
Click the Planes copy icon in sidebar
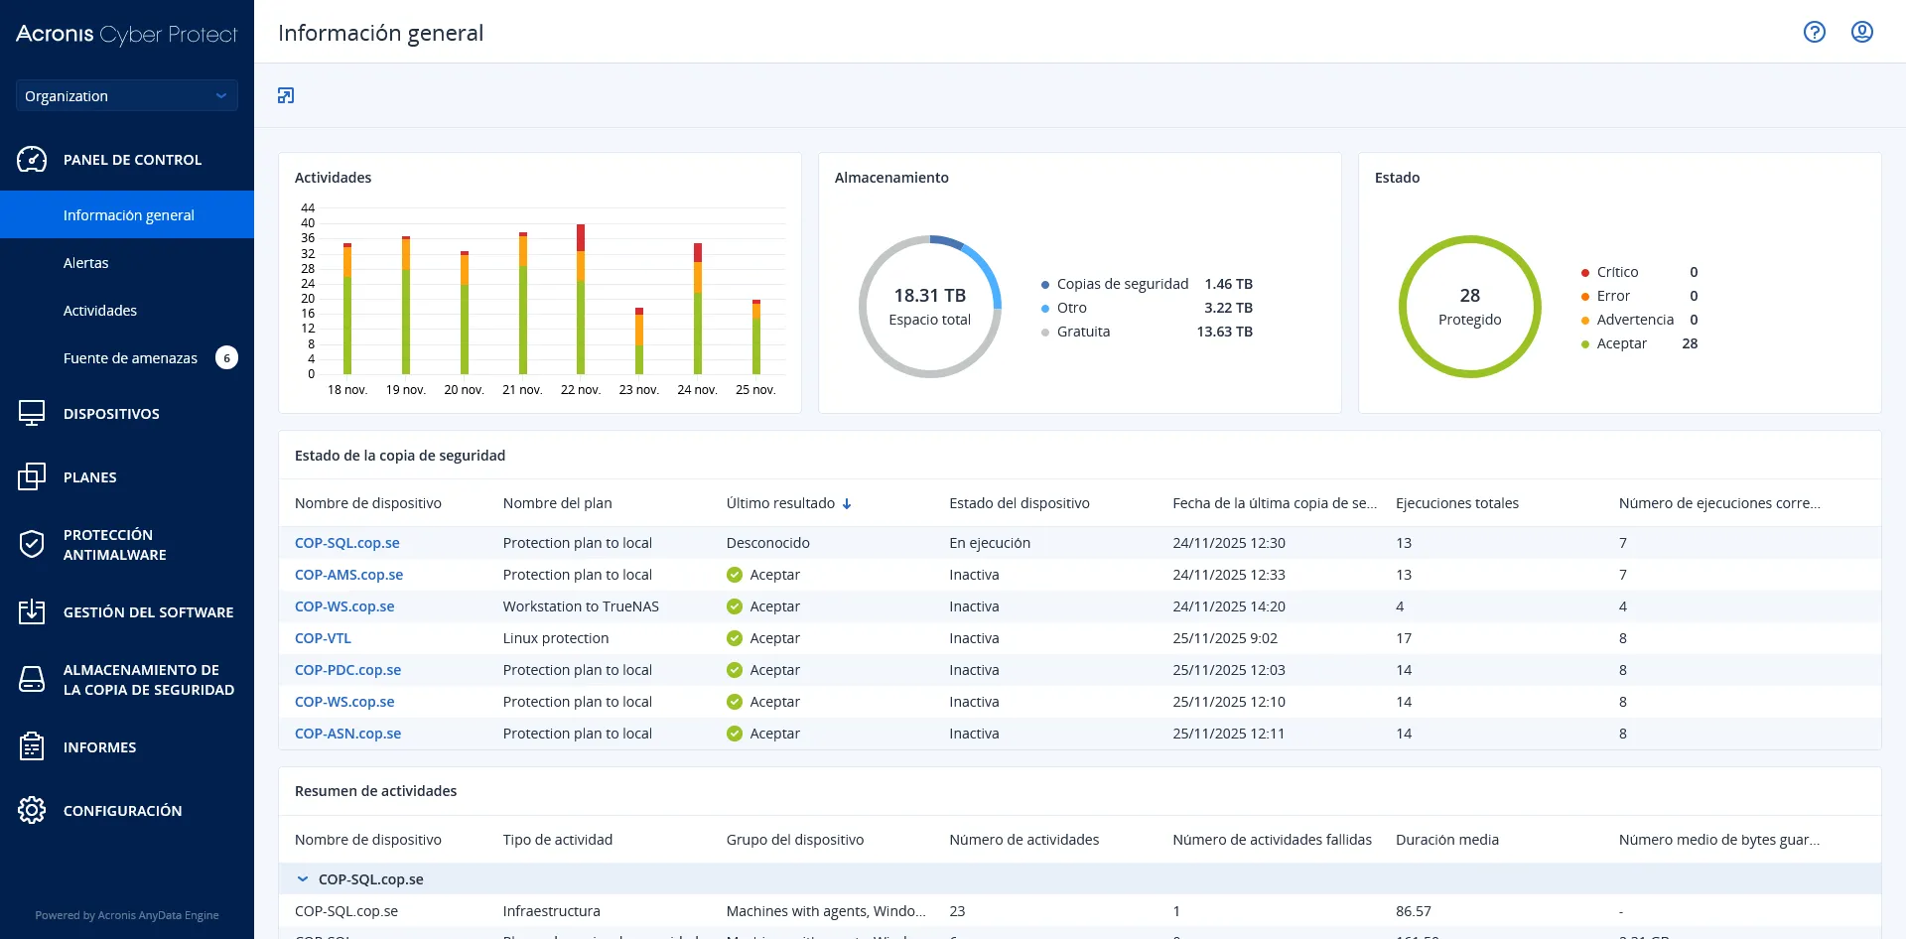coord(32,476)
